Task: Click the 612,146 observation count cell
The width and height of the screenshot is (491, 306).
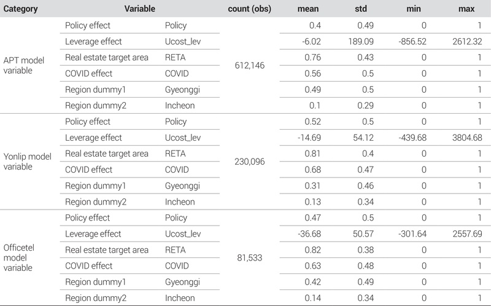Action: pos(250,65)
